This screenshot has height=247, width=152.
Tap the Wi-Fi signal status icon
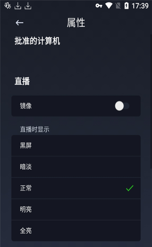point(109,6)
